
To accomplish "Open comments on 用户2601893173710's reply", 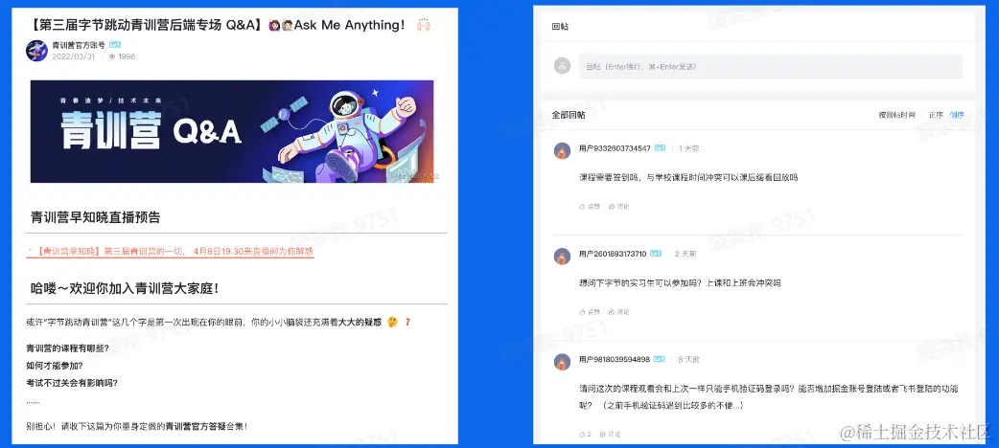I will click(x=618, y=312).
